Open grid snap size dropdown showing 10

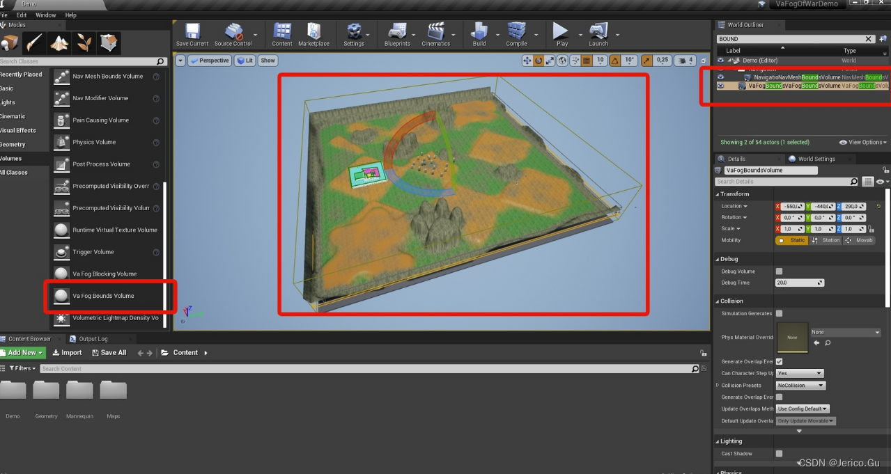(x=601, y=61)
